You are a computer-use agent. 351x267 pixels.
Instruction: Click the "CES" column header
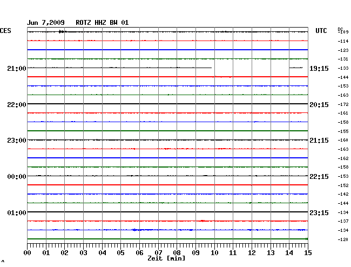click(5, 31)
